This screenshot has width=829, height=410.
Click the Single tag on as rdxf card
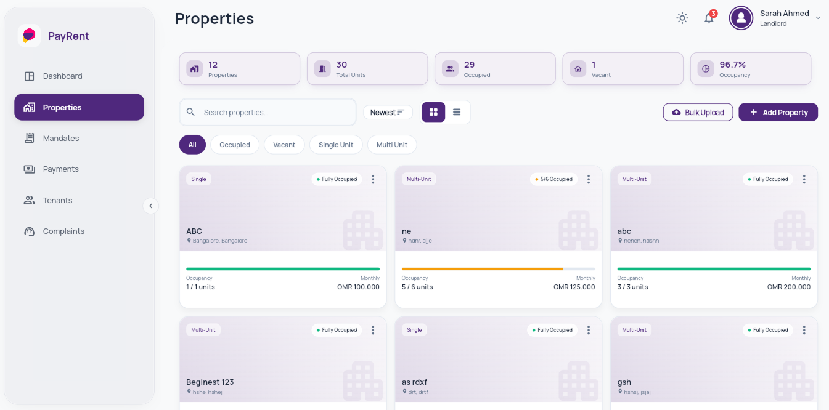(414, 330)
